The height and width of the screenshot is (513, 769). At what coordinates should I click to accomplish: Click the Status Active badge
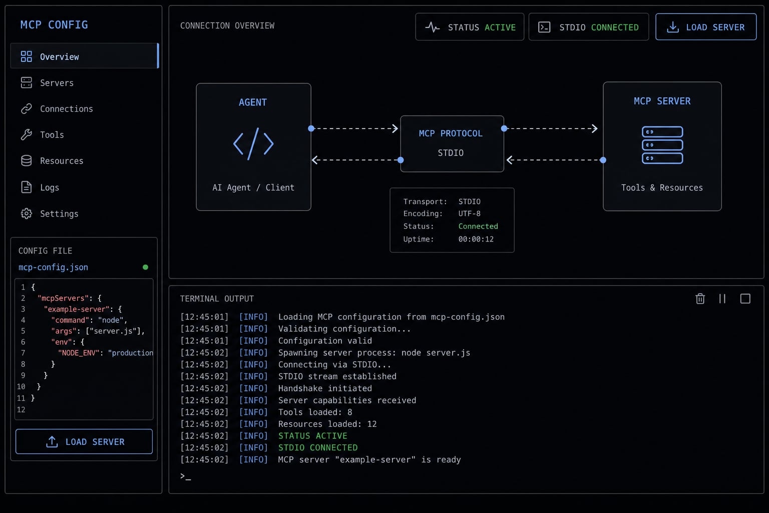(x=470, y=27)
